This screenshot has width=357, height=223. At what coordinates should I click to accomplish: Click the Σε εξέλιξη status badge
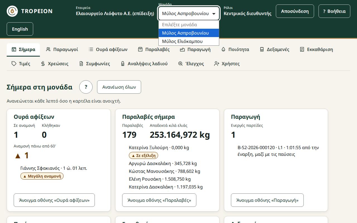coord(143,156)
